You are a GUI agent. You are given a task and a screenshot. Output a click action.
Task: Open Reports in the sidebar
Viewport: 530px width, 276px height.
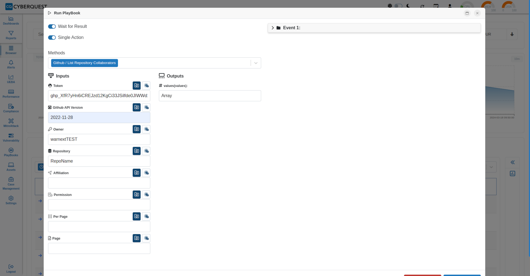pyautogui.click(x=11, y=35)
